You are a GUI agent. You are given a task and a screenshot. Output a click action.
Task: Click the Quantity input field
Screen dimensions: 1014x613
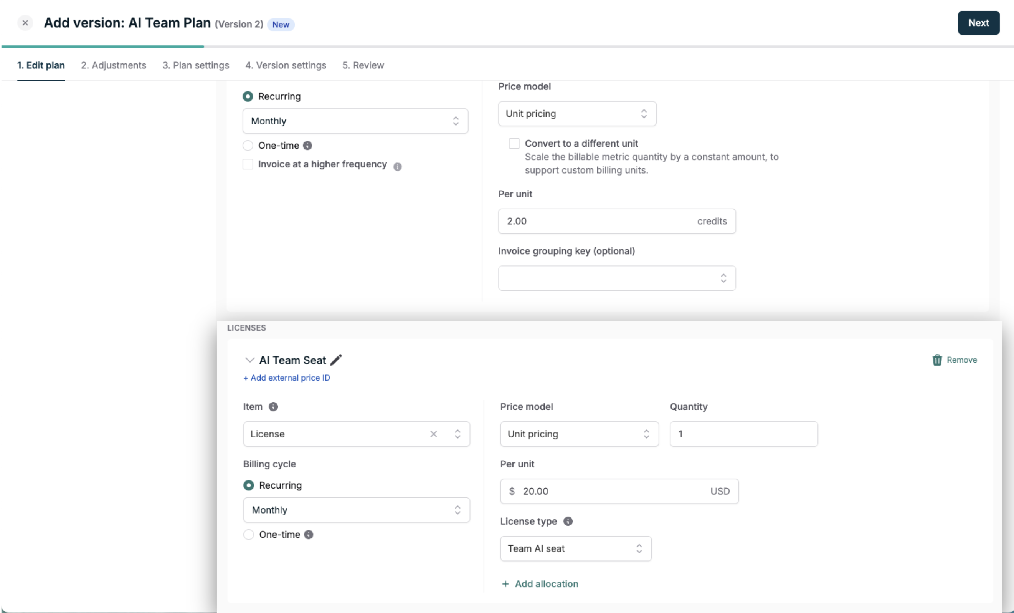743,434
